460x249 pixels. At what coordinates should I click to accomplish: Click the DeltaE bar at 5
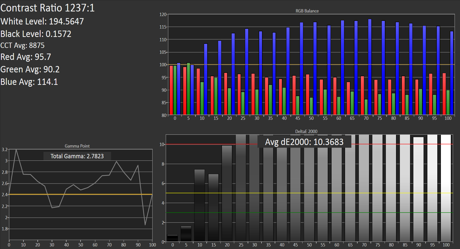(186, 234)
